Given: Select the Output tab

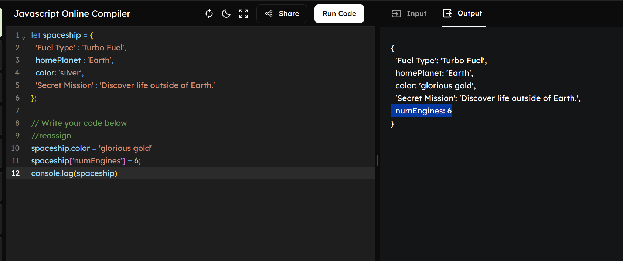Looking at the screenshot, I should (463, 14).
